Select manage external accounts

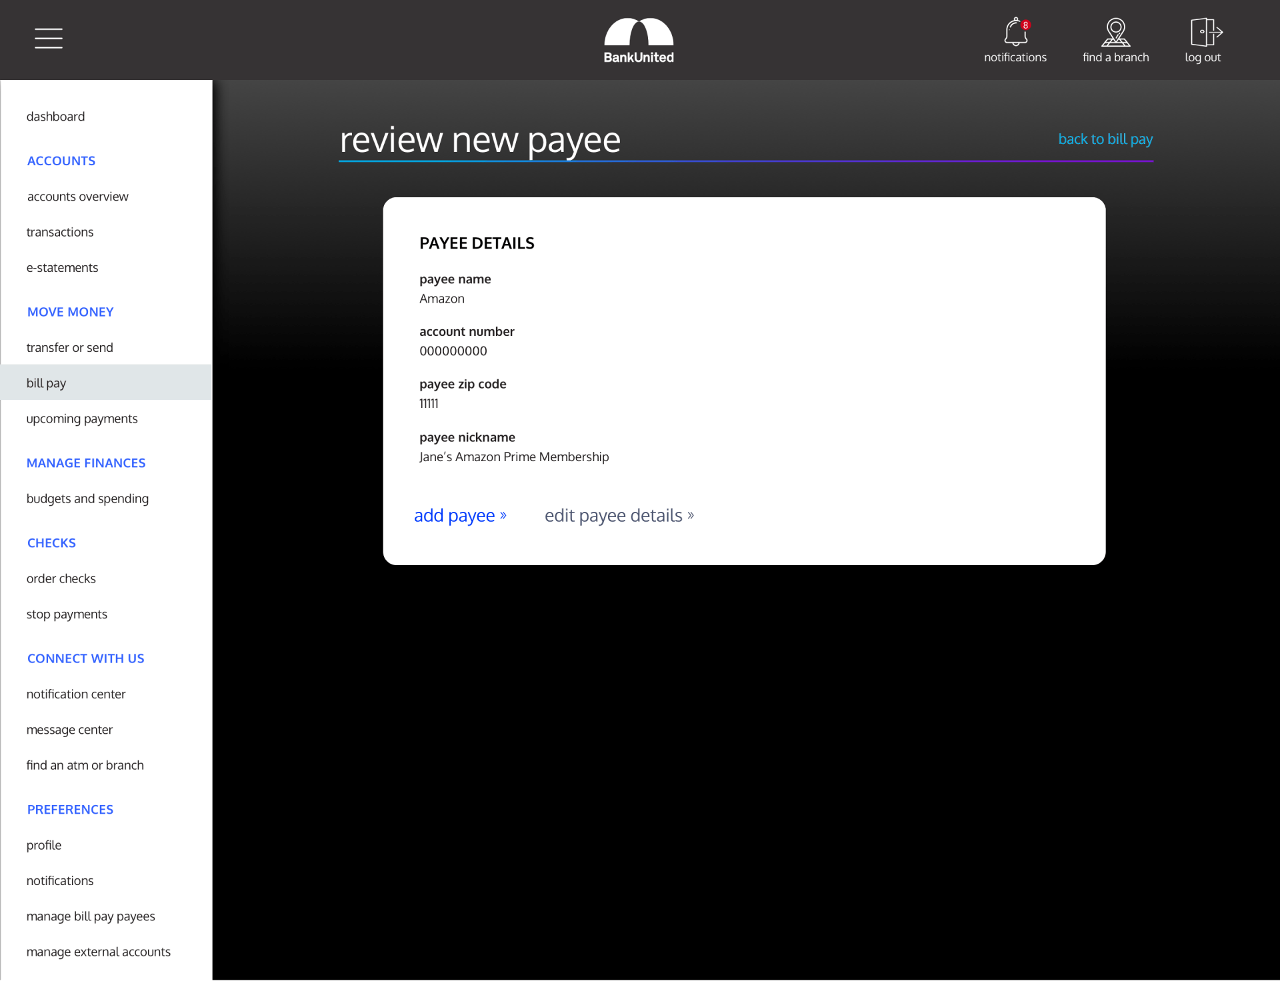coord(98,952)
